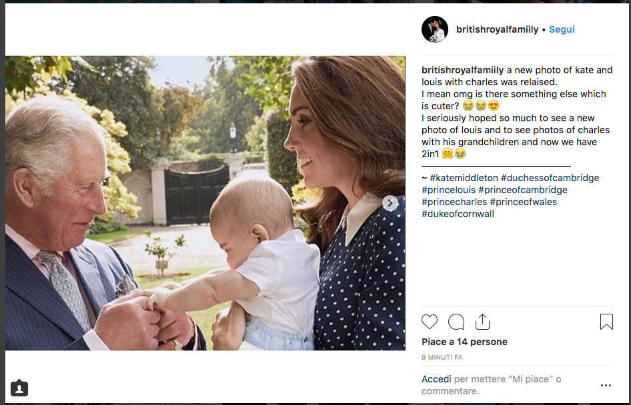Image resolution: width=631 pixels, height=405 pixels.
Task: View tagged people icon on the photo
Action: 19,388
